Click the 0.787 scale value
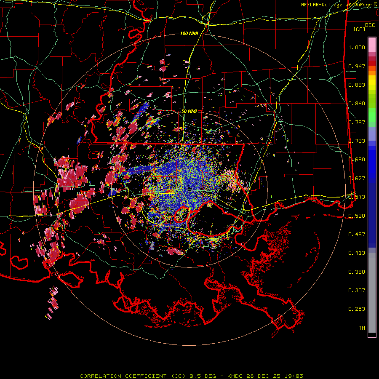 click(x=357, y=122)
